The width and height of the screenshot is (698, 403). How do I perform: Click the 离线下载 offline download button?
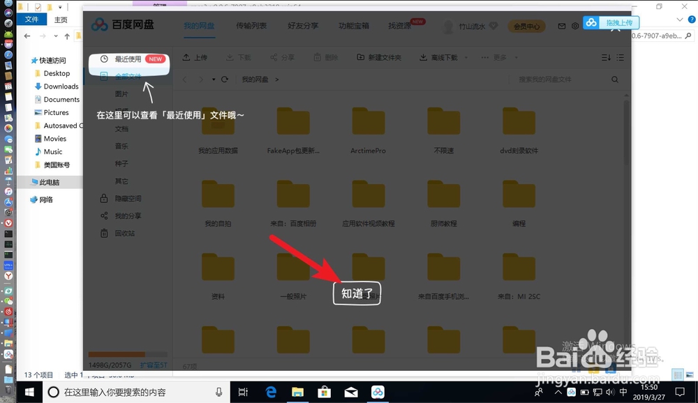click(x=438, y=57)
